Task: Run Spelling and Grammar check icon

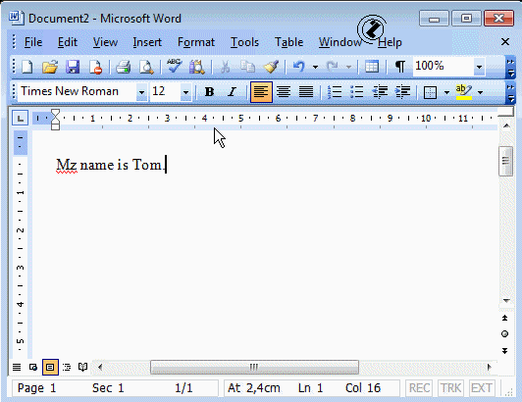Action: click(x=174, y=67)
